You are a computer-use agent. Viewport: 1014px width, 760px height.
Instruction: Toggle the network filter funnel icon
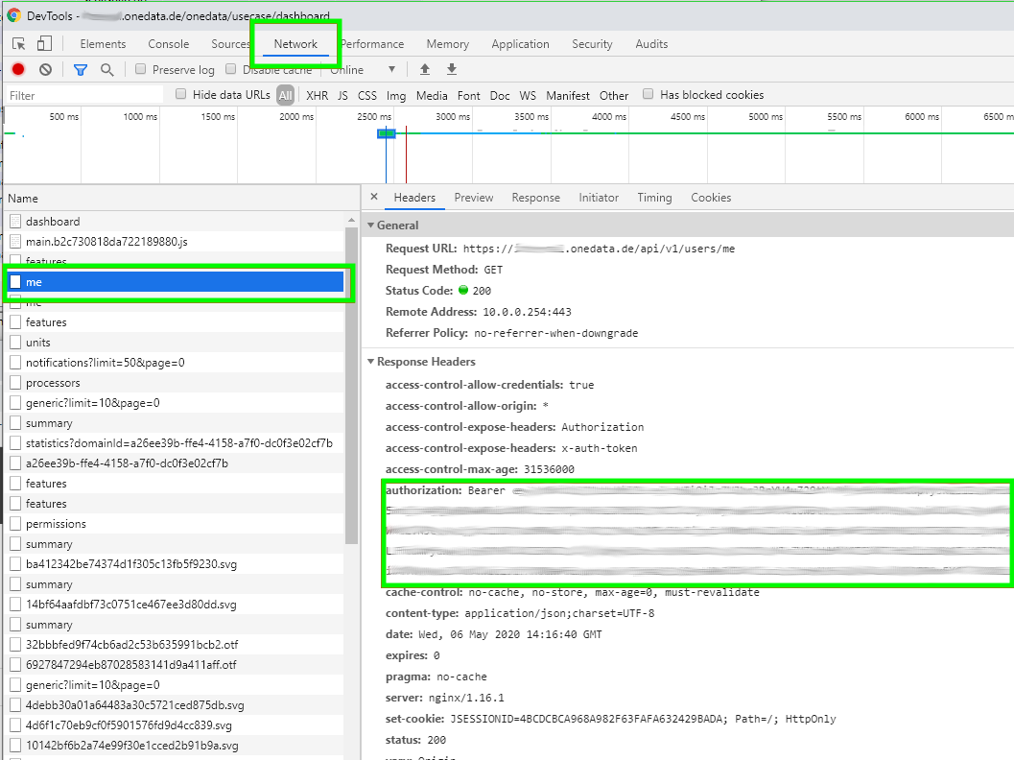(x=81, y=70)
